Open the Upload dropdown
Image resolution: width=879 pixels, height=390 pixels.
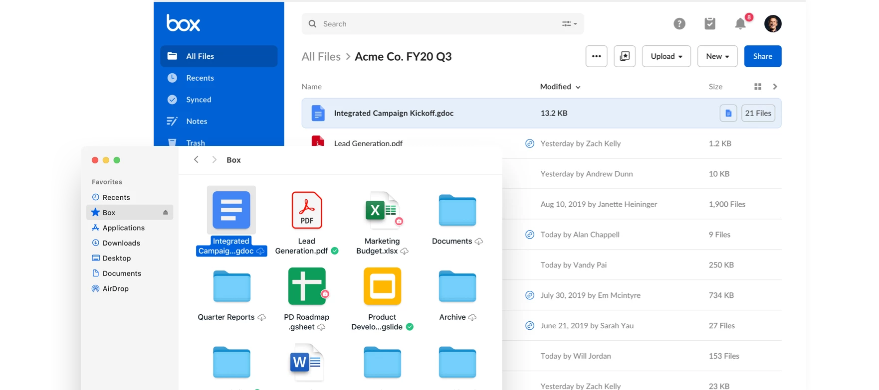click(x=666, y=56)
